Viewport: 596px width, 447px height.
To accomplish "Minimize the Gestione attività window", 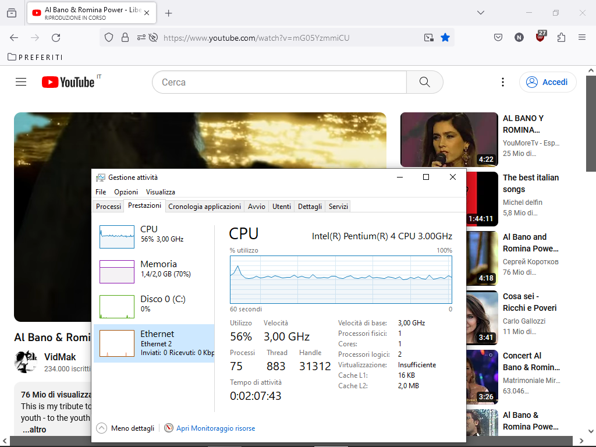I will tap(400, 177).
